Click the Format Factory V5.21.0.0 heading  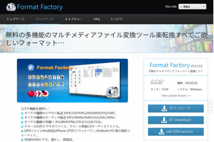pyautogui.click(x=176, y=65)
